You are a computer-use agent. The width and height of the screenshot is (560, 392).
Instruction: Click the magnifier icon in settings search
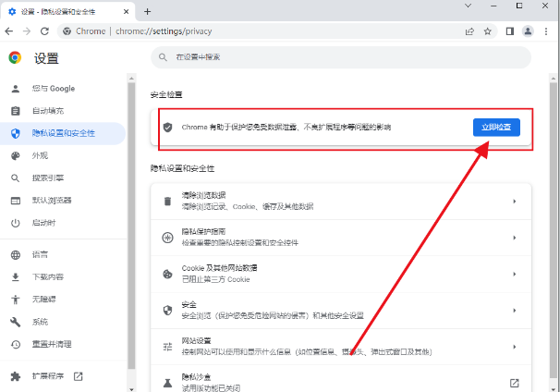click(x=163, y=57)
